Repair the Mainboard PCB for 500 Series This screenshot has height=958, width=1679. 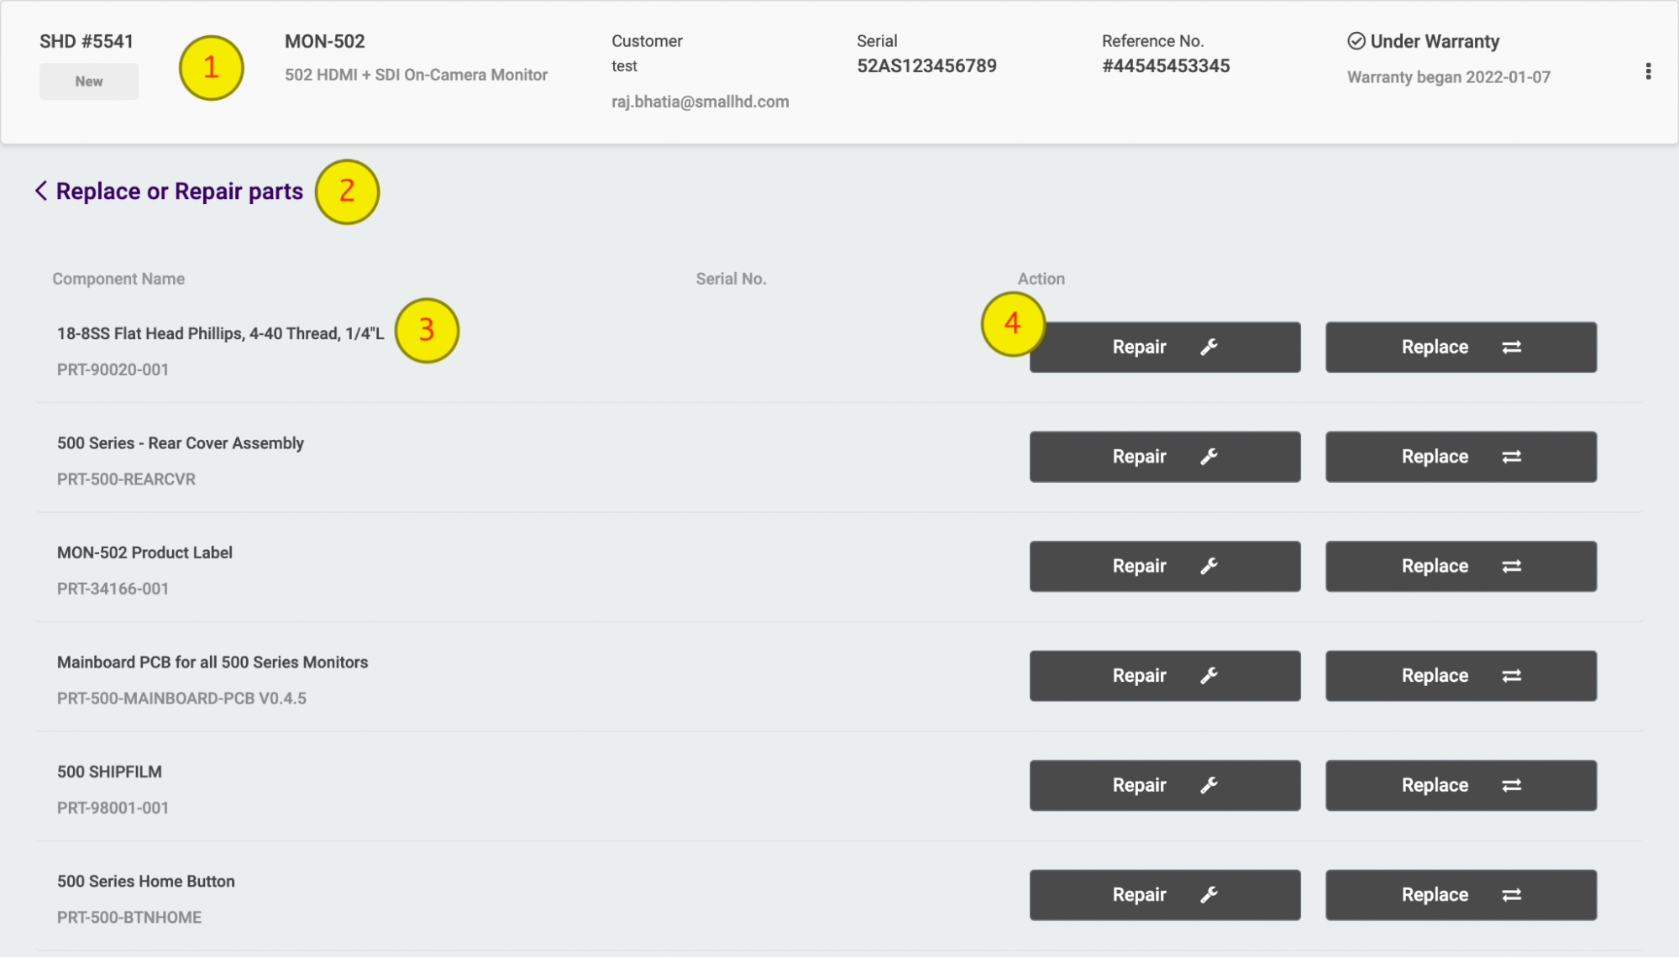pos(1164,676)
